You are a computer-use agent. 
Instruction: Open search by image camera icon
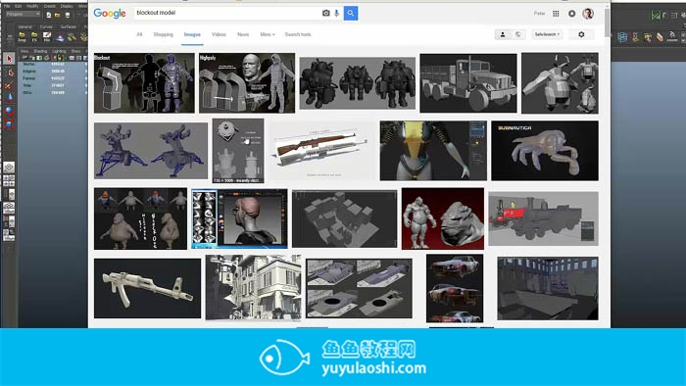pos(326,13)
